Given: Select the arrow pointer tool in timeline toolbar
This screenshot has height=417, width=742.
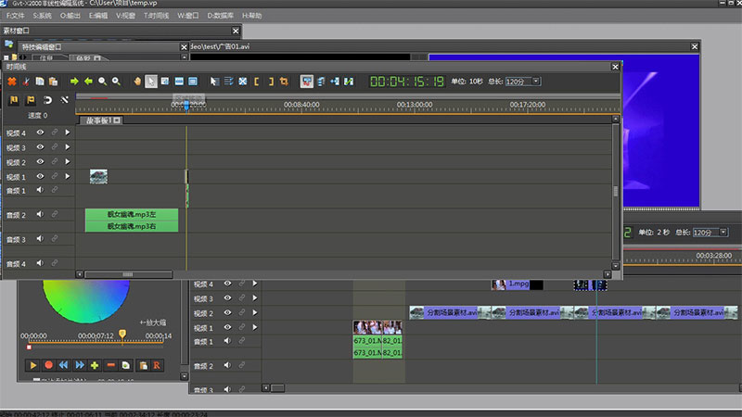Looking at the screenshot, I should pyautogui.click(x=151, y=82).
